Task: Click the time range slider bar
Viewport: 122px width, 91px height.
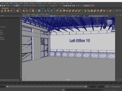Action: pyautogui.click(x=47, y=87)
